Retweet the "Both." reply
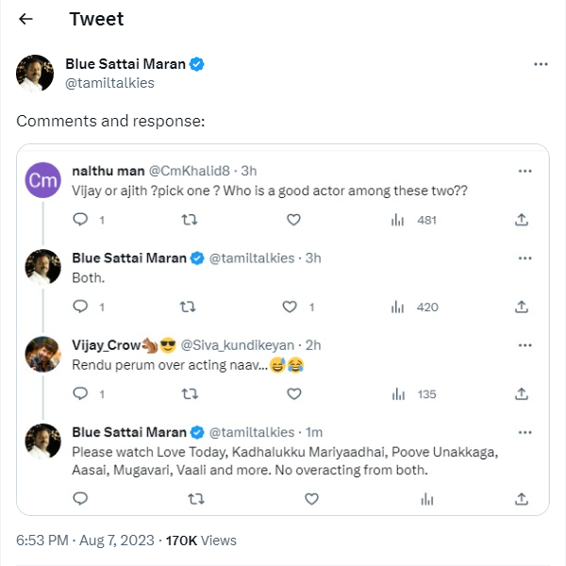 coord(188,307)
